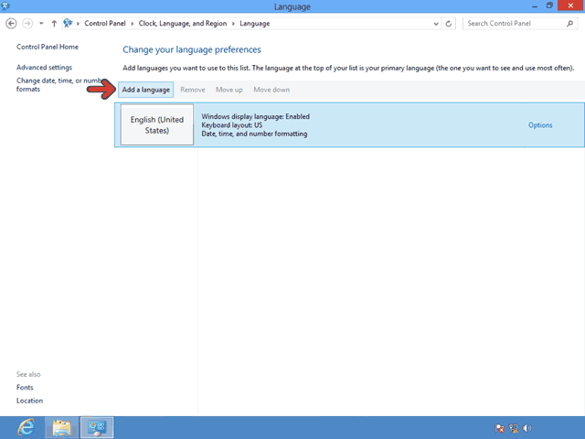Restore down the Language window
Viewport: 585px width, 439px height.
tap(549, 5)
